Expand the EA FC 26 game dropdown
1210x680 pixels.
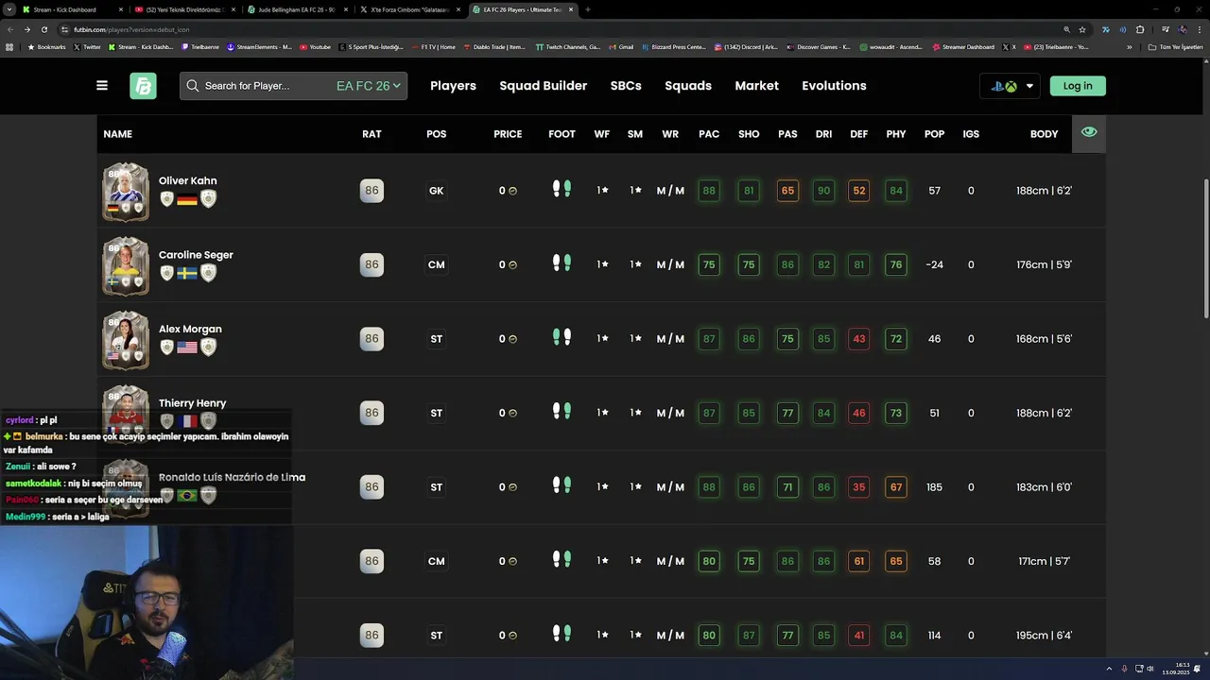[369, 86]
